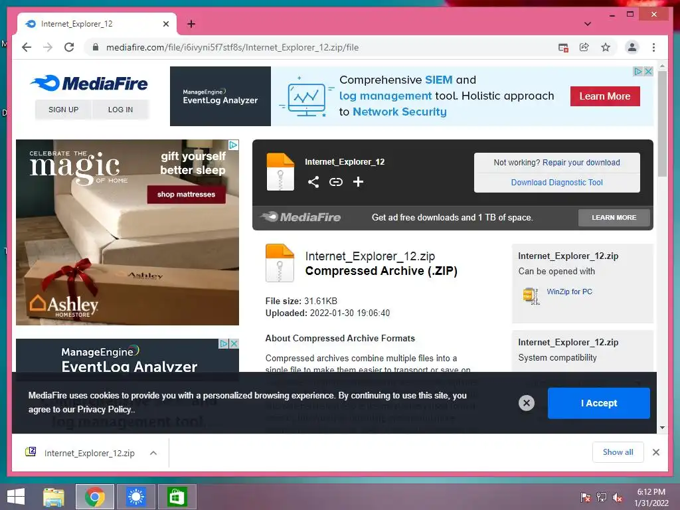
Task: Click the zip file icon in dark header
Action: (x=280, y=172)
